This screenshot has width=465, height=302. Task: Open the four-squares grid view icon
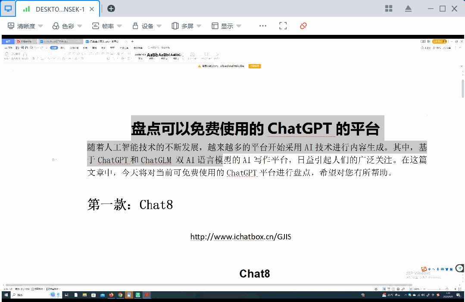pos(389,9)
